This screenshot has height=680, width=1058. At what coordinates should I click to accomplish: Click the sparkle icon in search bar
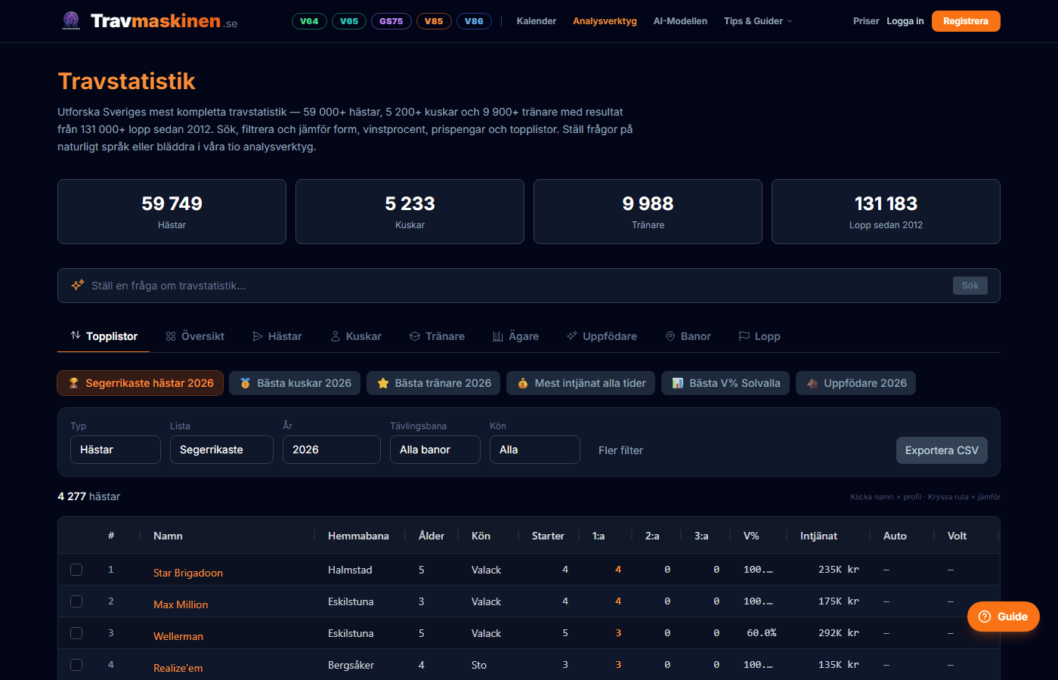pos(77,286)
